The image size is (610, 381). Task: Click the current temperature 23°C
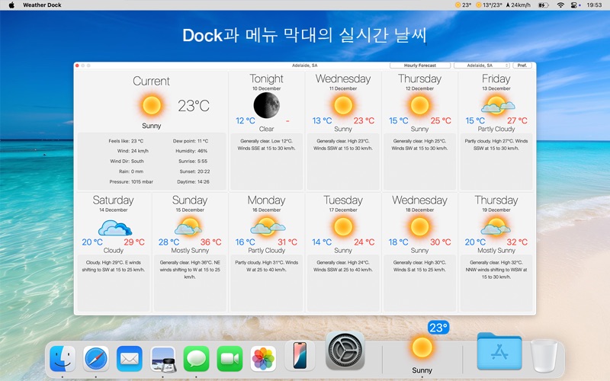tap(194, 106)
